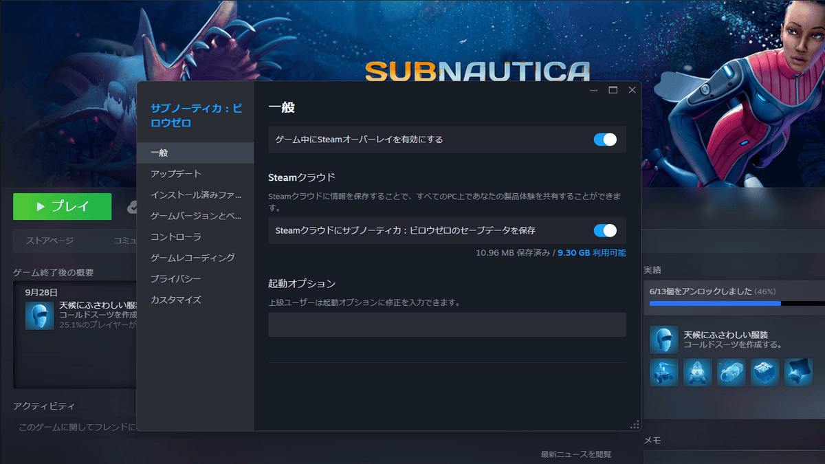Open コントローラ settings section
The width and height of the screenshot is (825, 464).
pos(195,236)
